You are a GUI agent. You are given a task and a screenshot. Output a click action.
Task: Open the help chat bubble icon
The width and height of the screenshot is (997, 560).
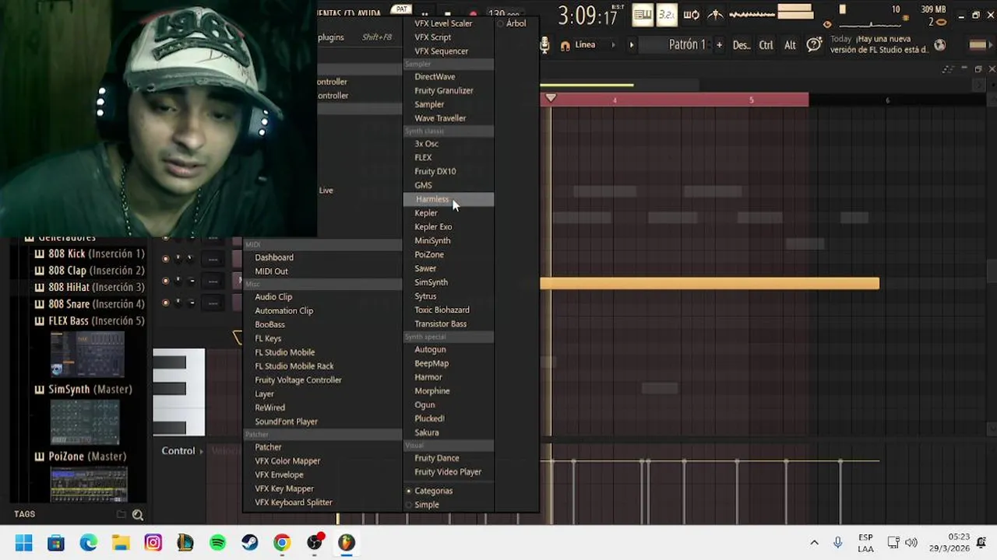coord(814,45)
